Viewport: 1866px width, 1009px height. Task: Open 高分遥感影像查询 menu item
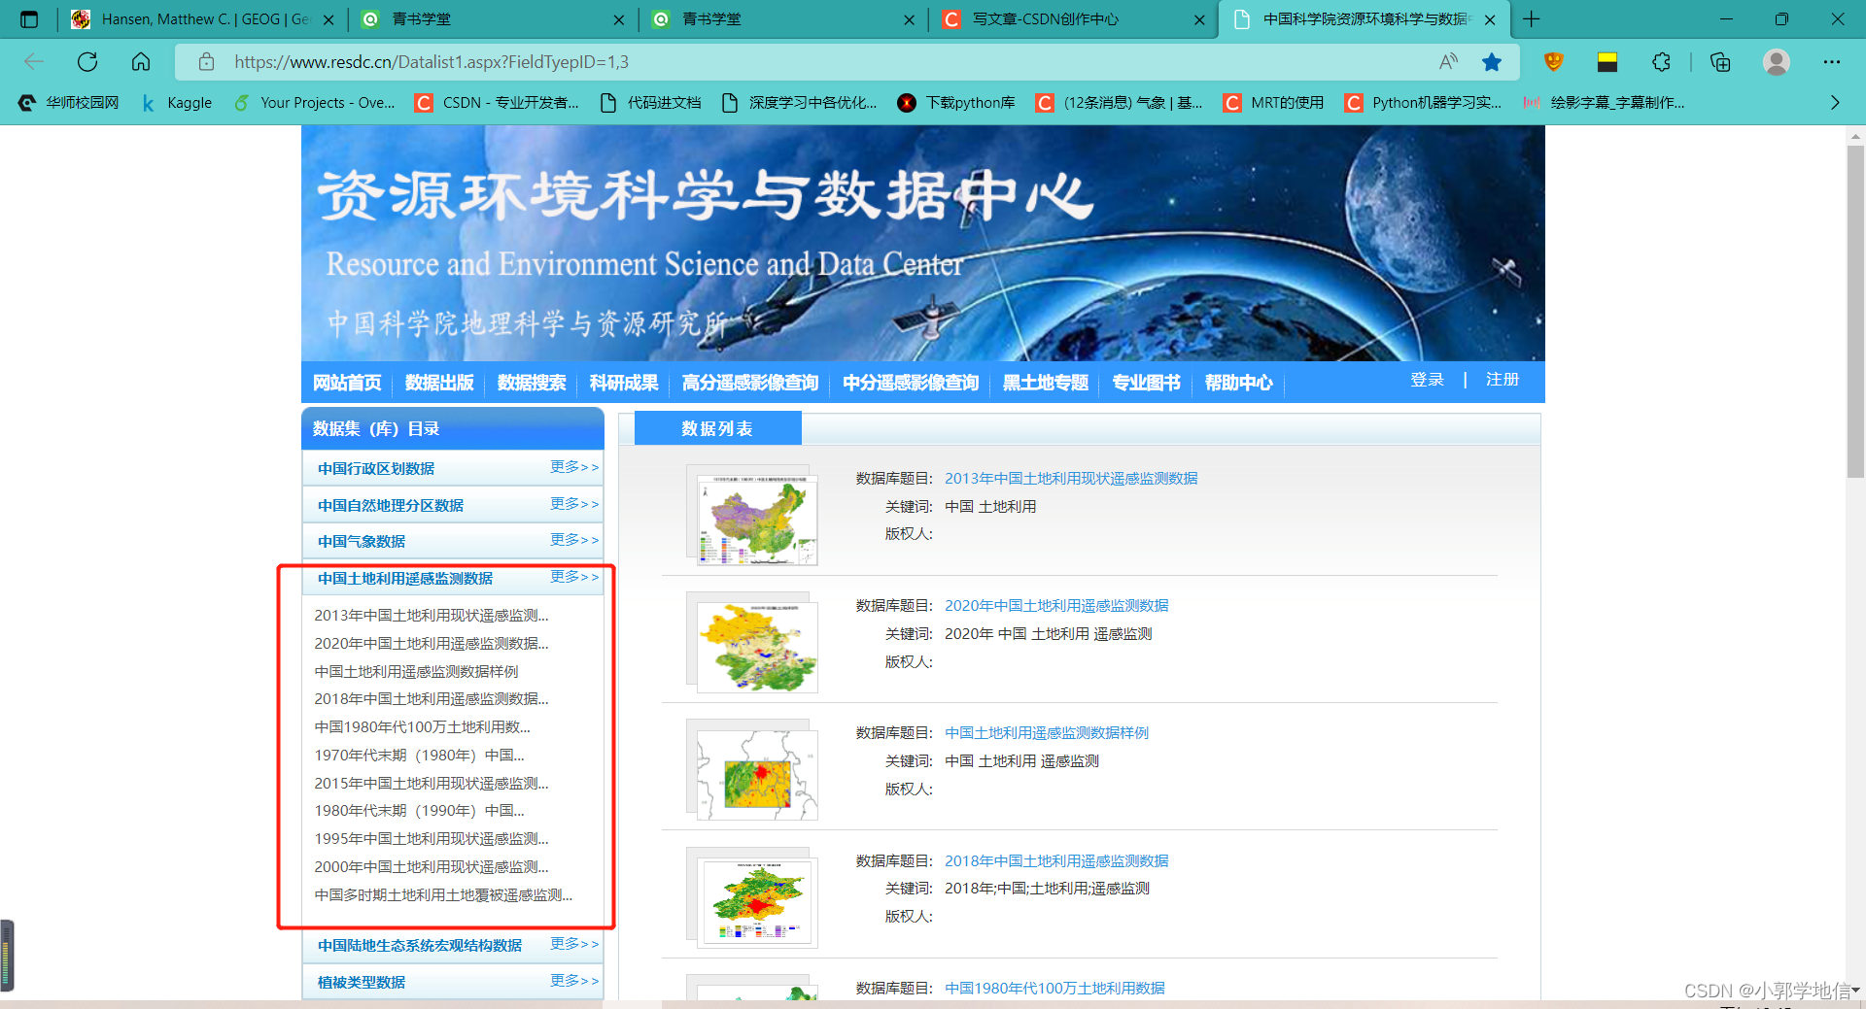coord(750,383)
